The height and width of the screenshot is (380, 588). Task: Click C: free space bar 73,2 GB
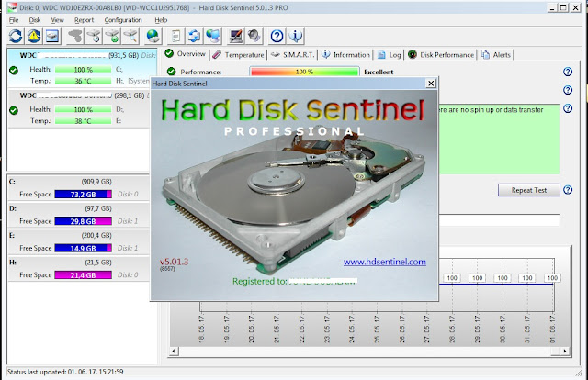(84, 194)
